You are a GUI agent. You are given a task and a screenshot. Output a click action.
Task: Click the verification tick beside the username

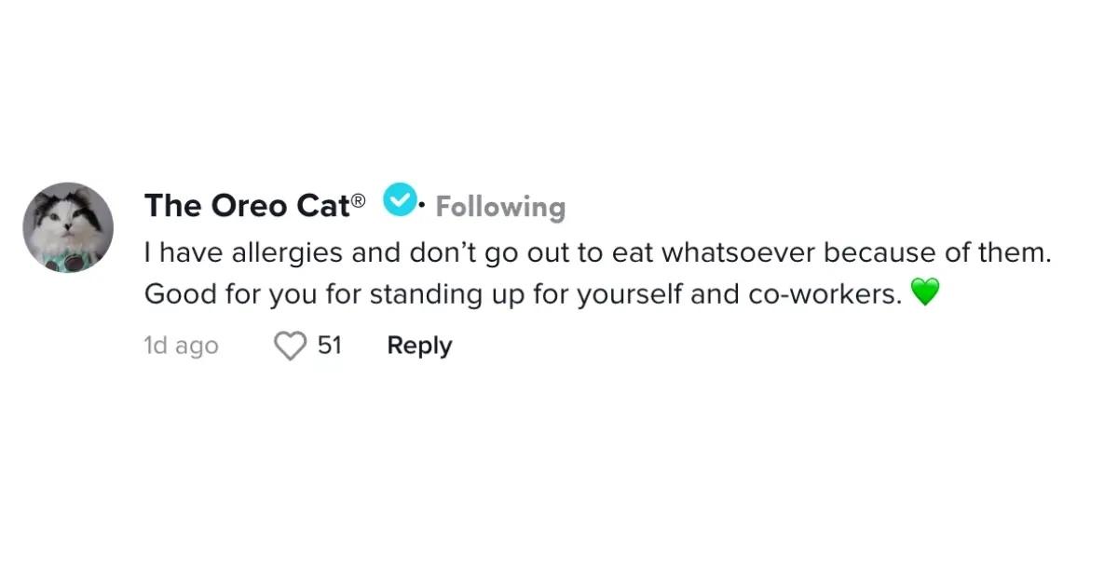pyautogui.click(x=400, y=198)
